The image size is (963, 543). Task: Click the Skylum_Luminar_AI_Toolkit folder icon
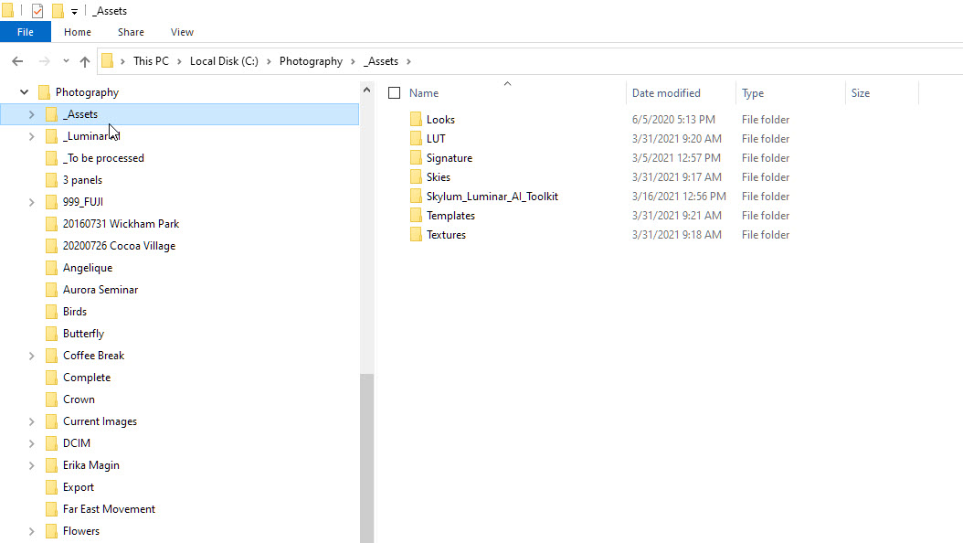[x=416, y=197]
